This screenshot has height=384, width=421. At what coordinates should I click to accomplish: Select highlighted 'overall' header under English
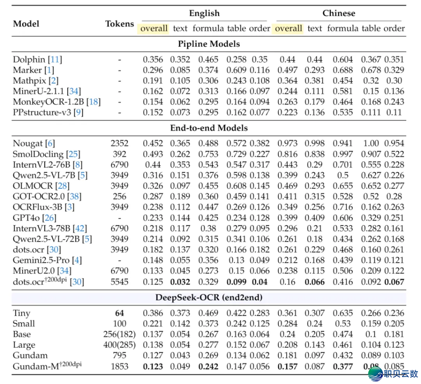click(154, 28)
